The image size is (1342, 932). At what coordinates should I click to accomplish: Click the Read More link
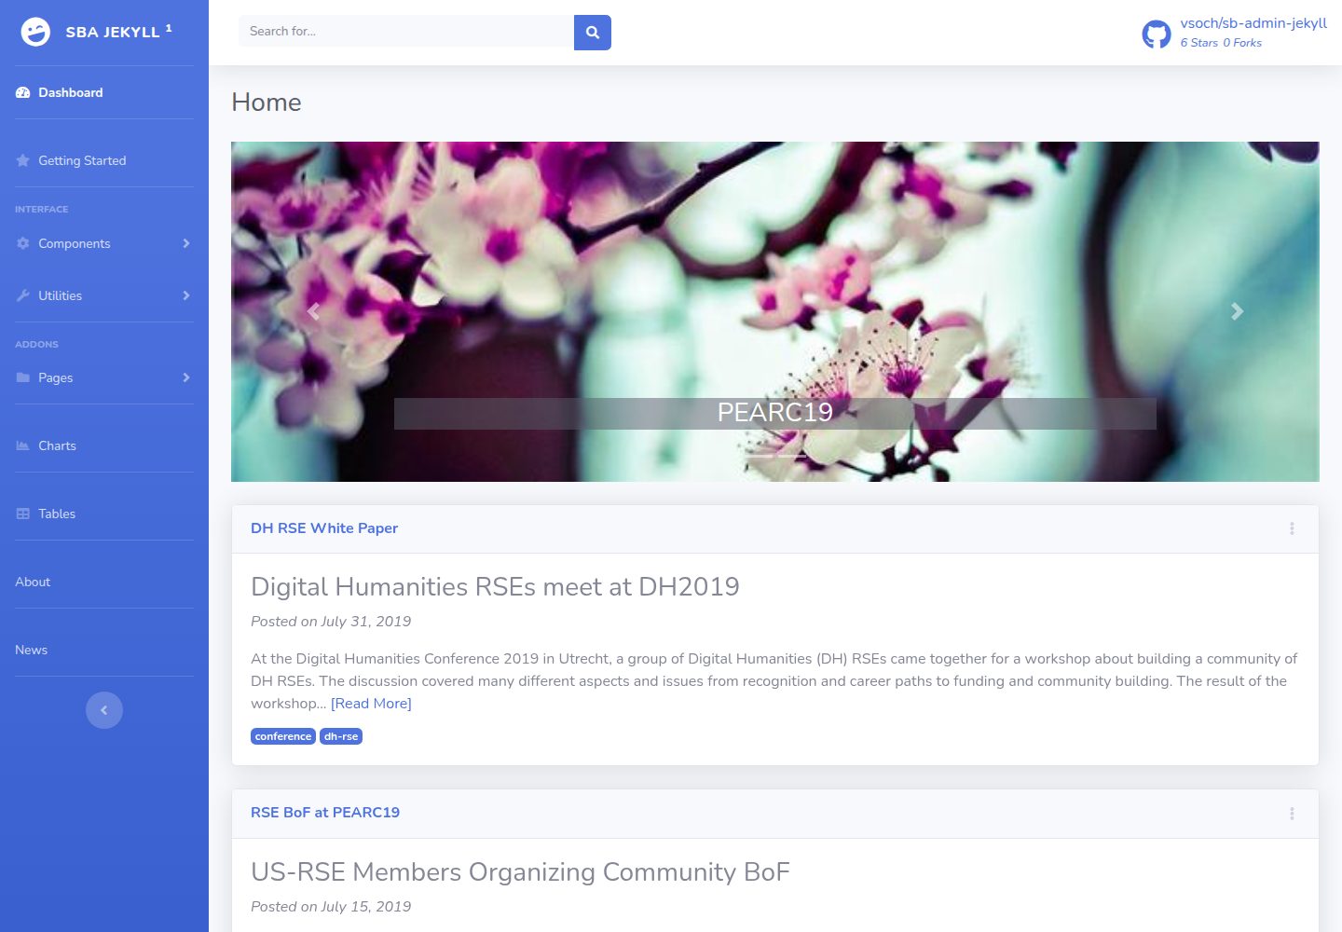click(x=371, y=704)
